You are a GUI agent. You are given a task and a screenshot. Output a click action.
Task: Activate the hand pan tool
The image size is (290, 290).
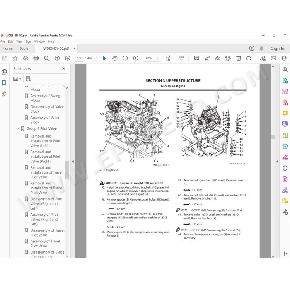pyautogui.click(x=115, y=58)
